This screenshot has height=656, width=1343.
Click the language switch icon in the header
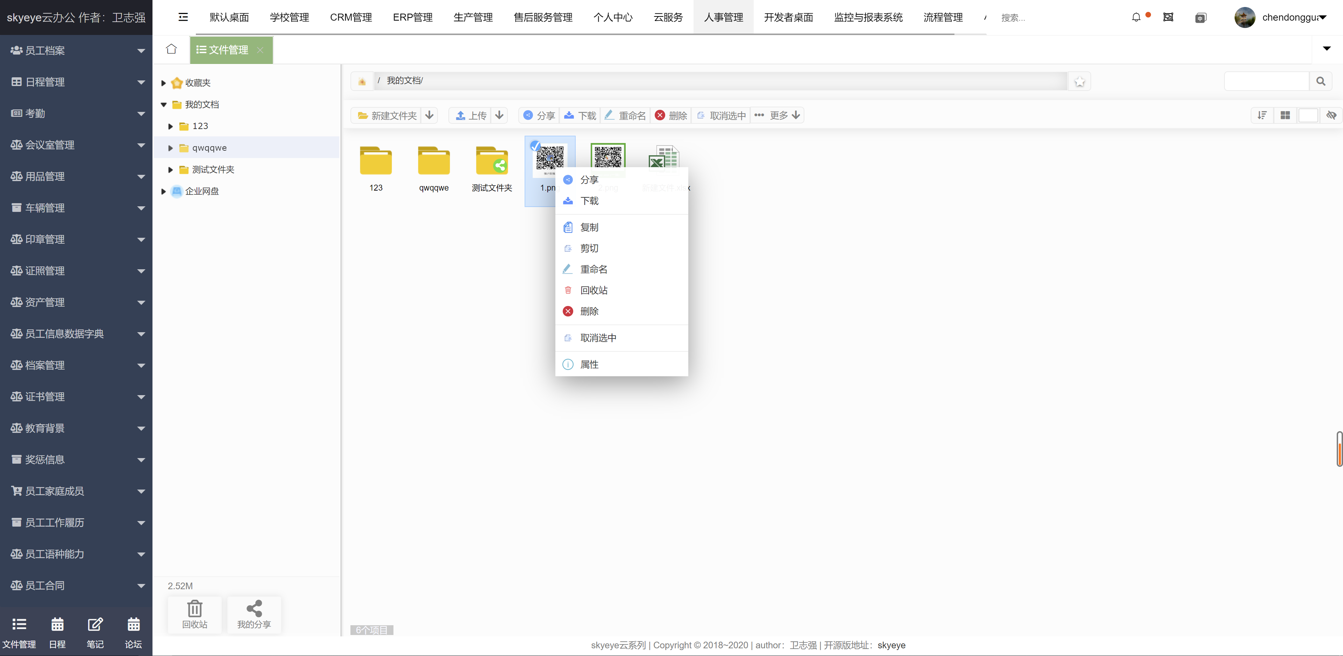[x=1201, y=18]
